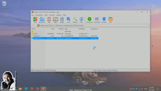Open Microsoft Edge from the taskbar
The width and height of the screenshot is (161, 91).
[x=26, y=89]
